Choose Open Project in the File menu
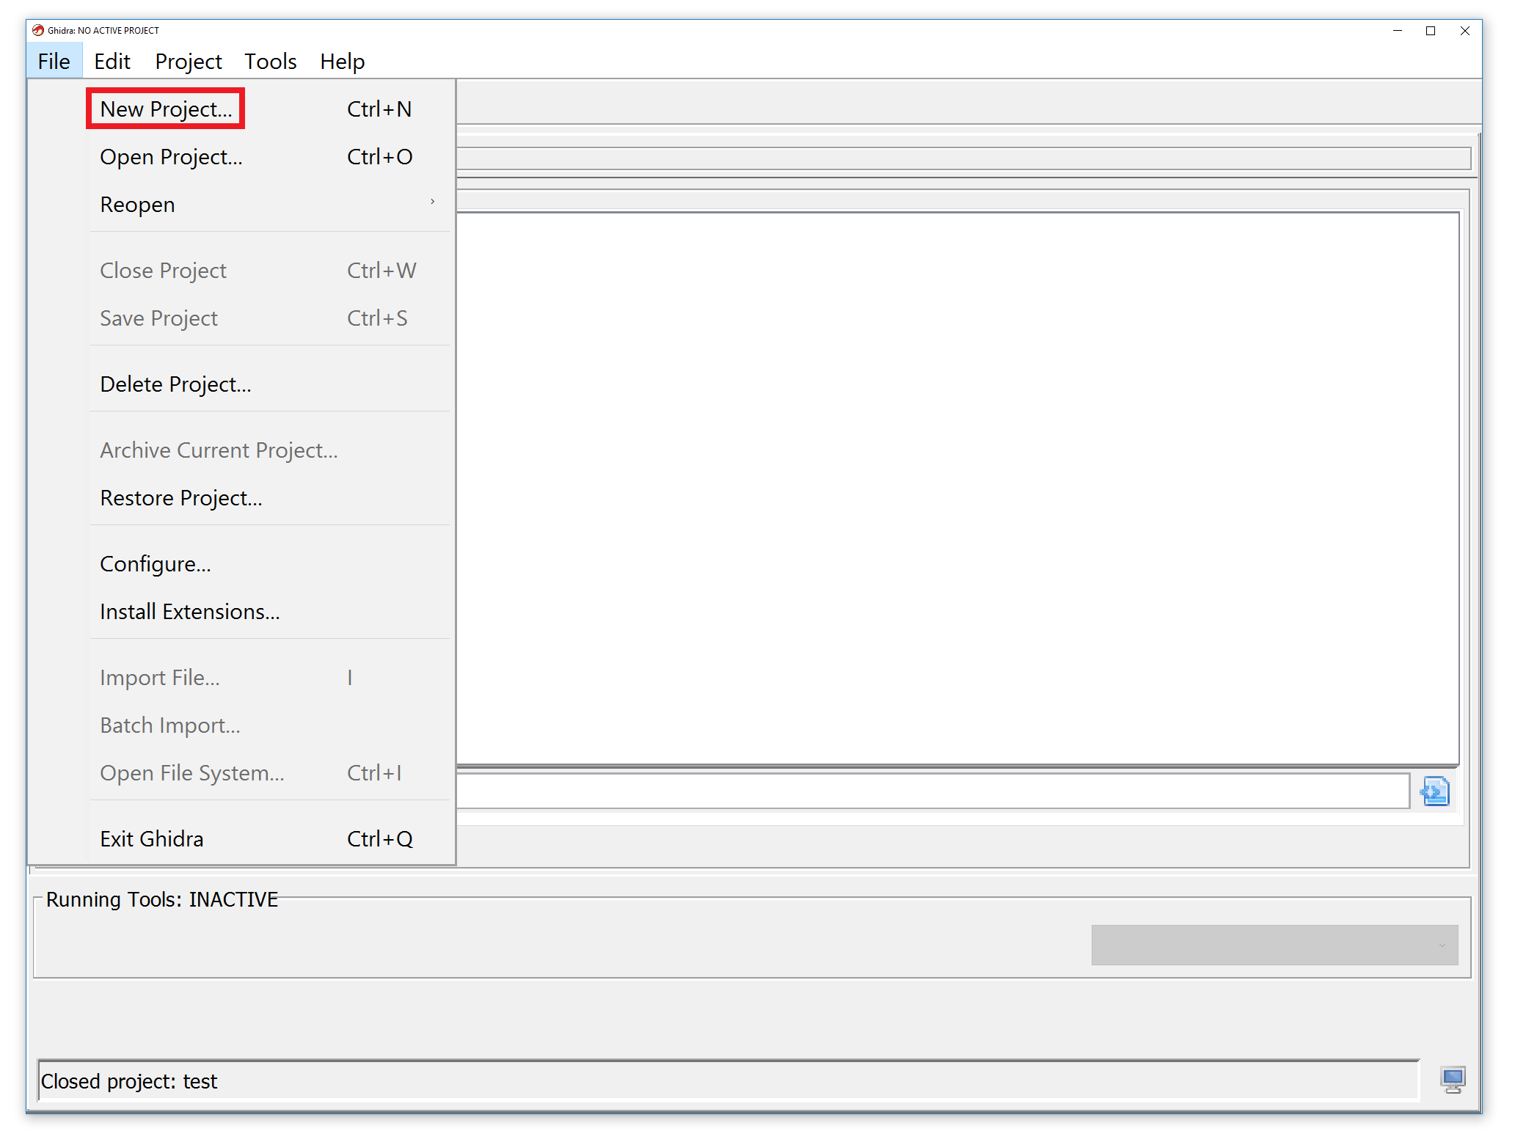The height and width of the screenshot is (1145, 1515). coord(171,156)
